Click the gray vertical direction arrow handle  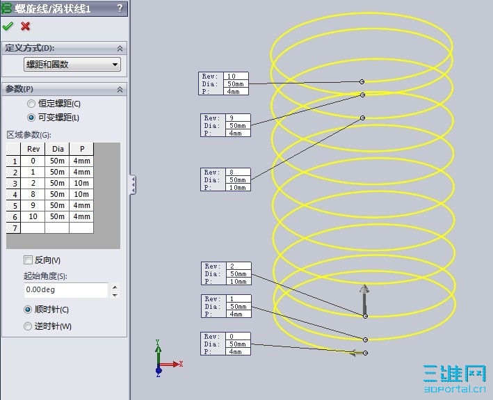click(x=364, y=298)
